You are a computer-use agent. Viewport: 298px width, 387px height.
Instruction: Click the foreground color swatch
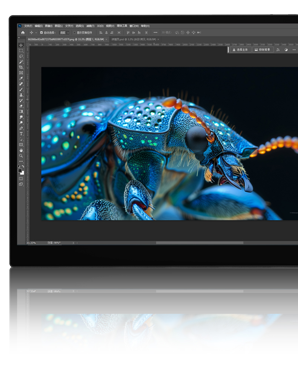pyautogui.click(x=20, y=170)
